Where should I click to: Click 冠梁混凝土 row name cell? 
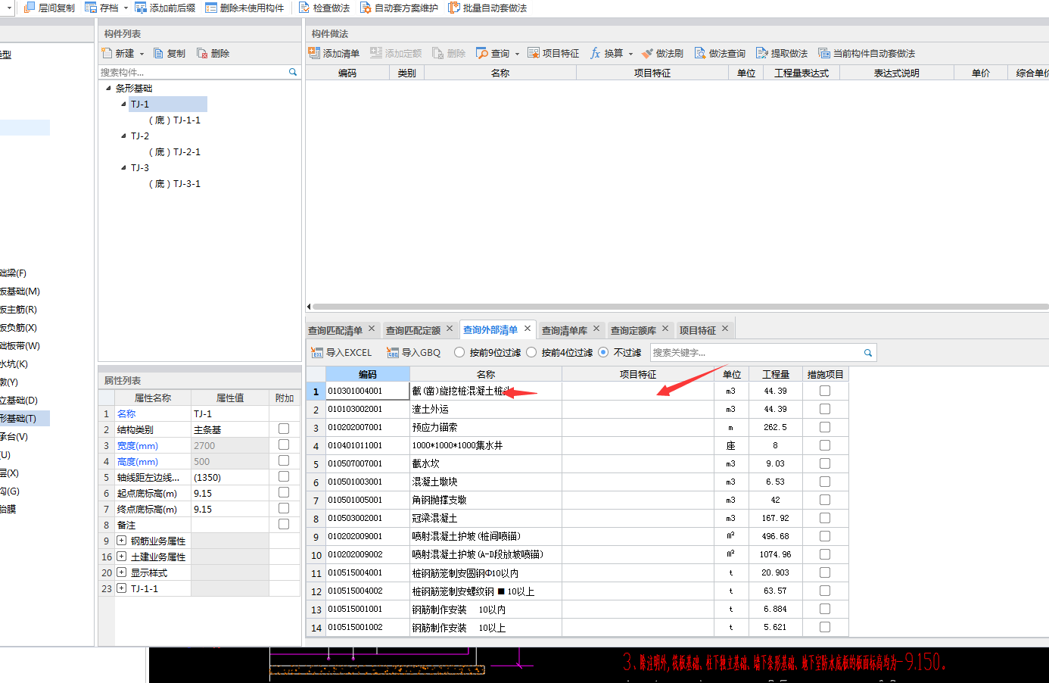486,518
